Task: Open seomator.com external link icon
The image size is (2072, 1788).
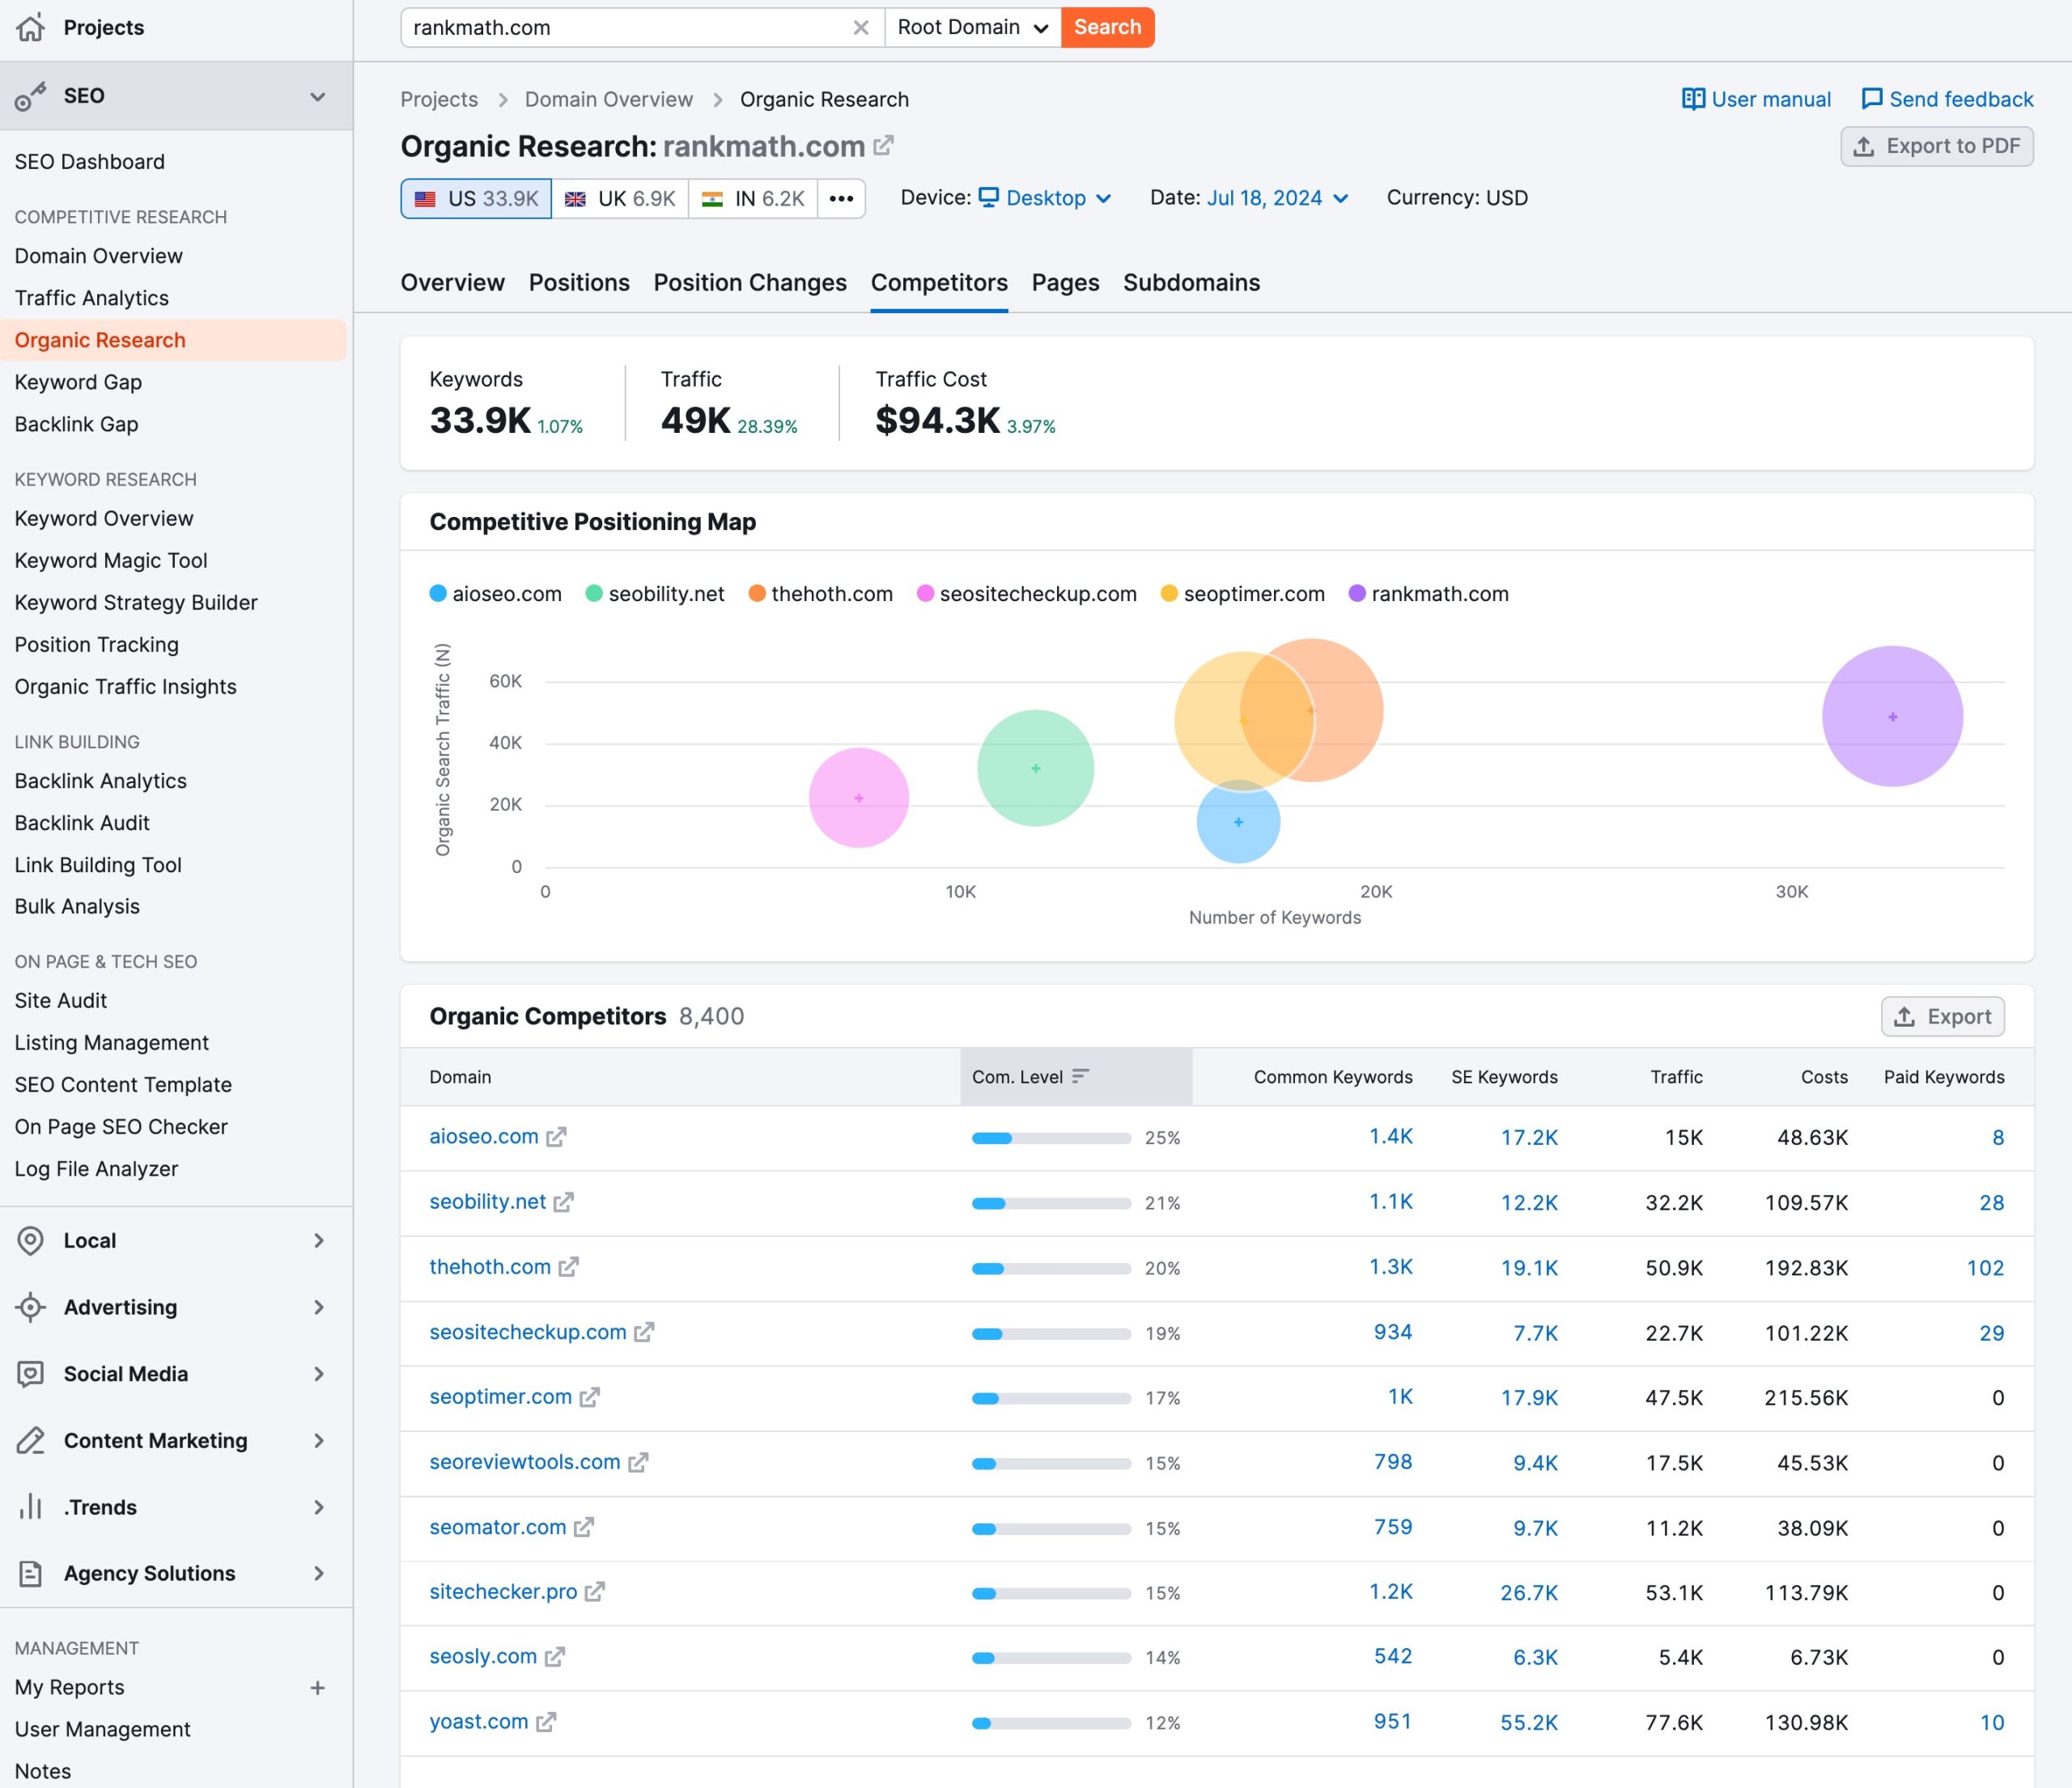Action: [x=583, y=1527]
